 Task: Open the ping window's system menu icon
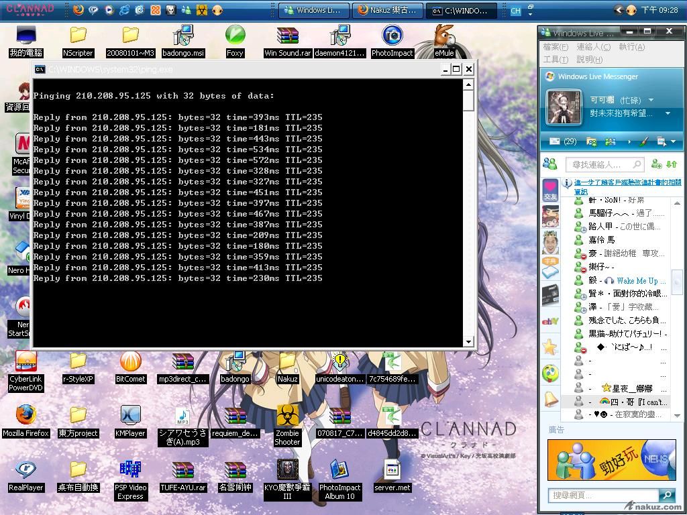pos(40,69)
